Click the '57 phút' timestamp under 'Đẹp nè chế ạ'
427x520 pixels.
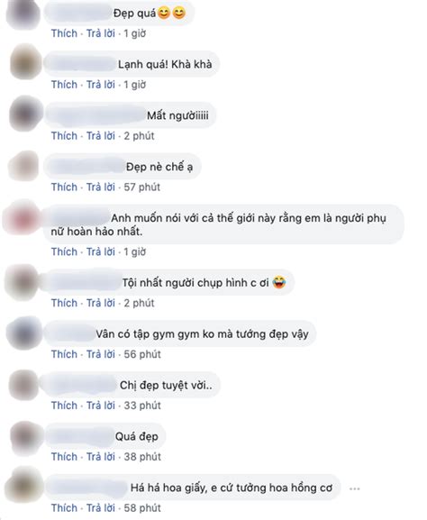tap(142, 187)
